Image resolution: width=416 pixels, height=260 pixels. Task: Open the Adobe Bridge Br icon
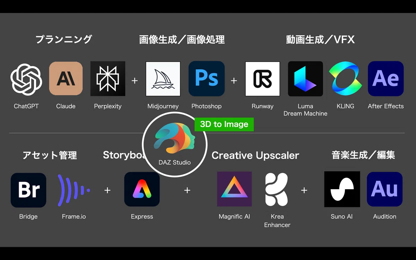28,190
